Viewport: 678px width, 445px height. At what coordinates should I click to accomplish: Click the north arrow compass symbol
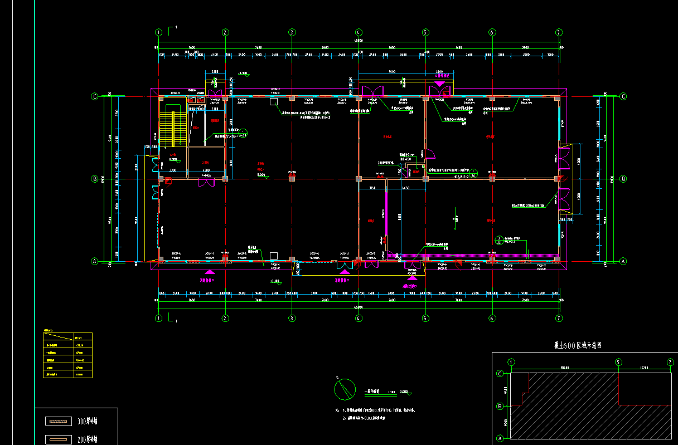pyautogui.click(x=345, y=388)
